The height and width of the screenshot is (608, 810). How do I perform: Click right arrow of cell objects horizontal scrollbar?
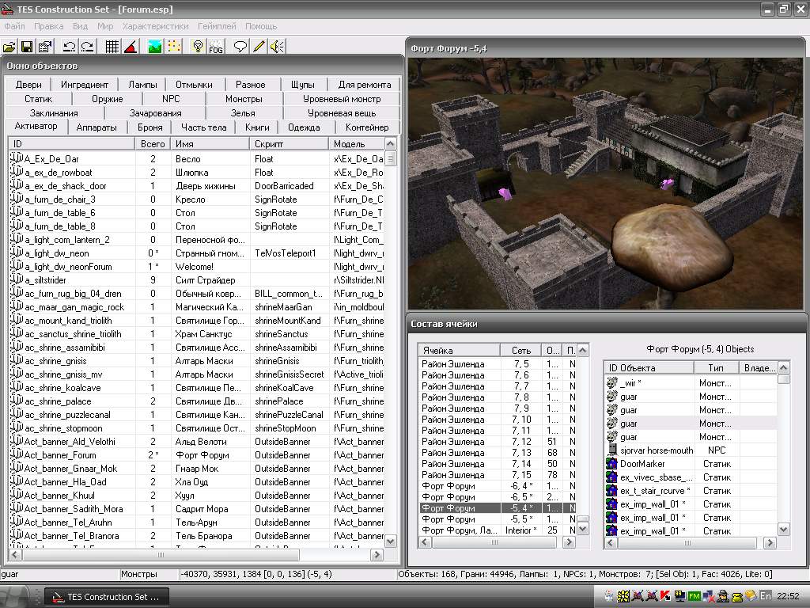pos(770,542)
